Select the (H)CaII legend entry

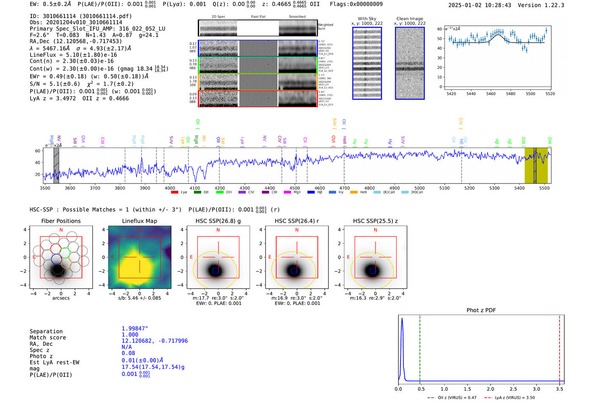point(412,192)
